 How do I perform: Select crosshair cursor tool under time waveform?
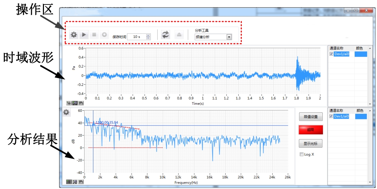click(x=69, y=103)
